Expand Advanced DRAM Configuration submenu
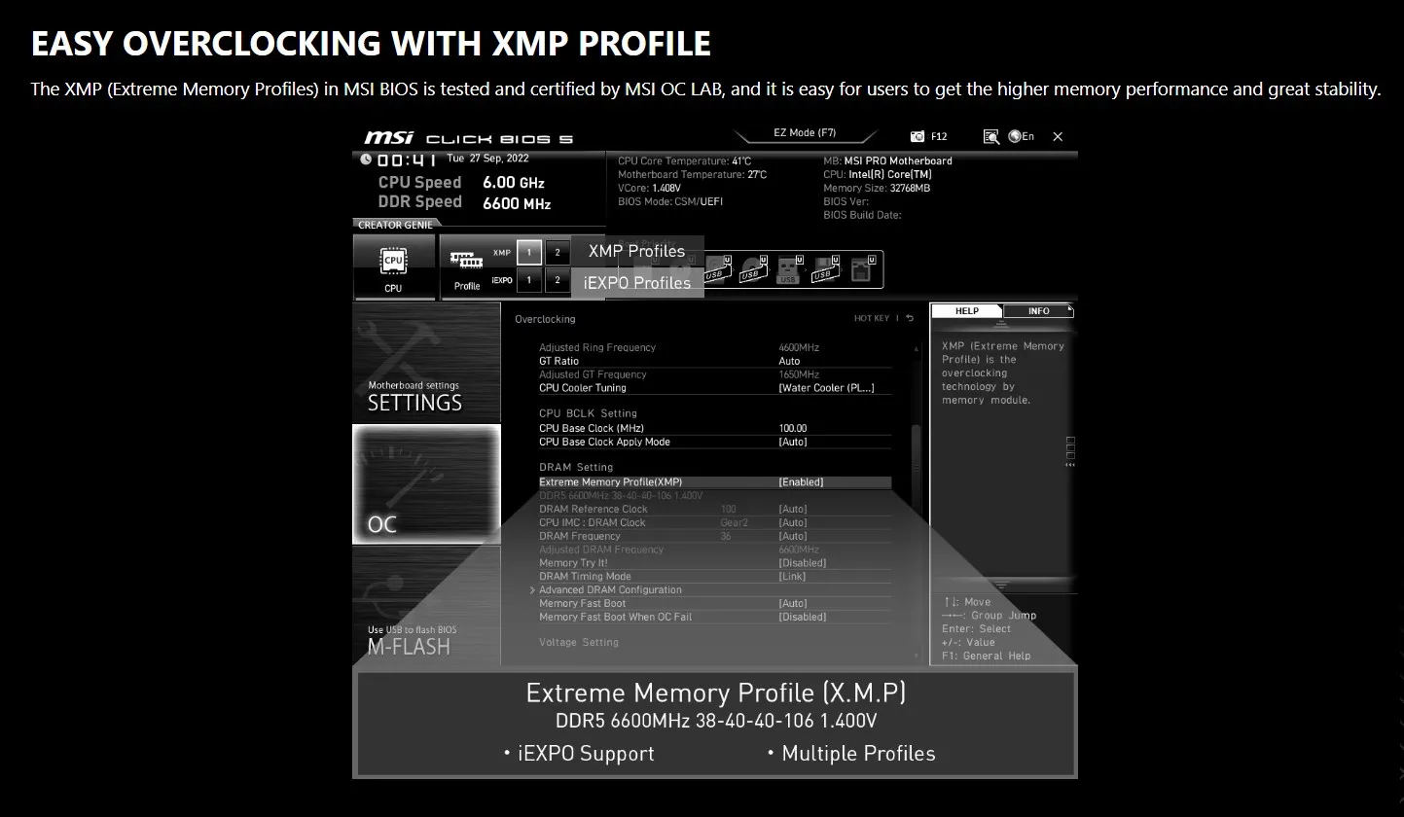The image size is (1404, 817). pyautogui.click(x=610, y=590)
